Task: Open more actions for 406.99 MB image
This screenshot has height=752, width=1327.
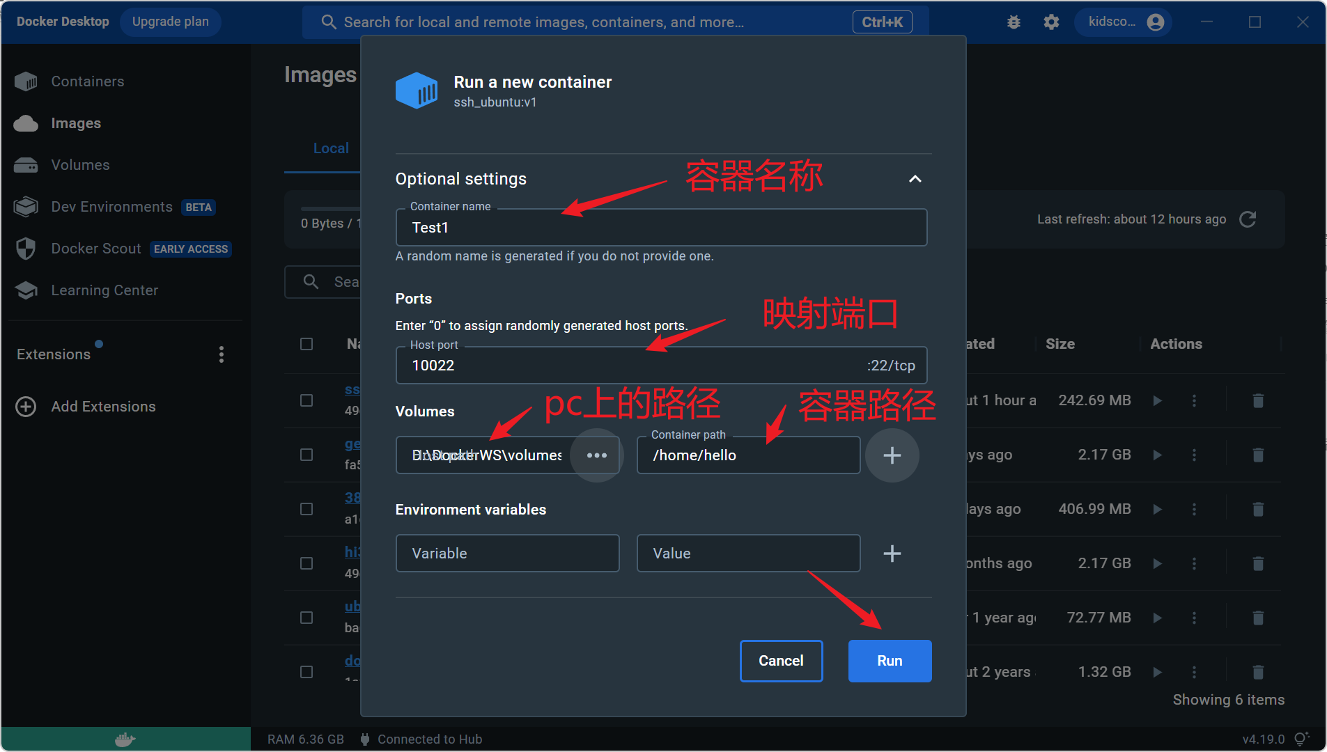Action: [1194, 509]
